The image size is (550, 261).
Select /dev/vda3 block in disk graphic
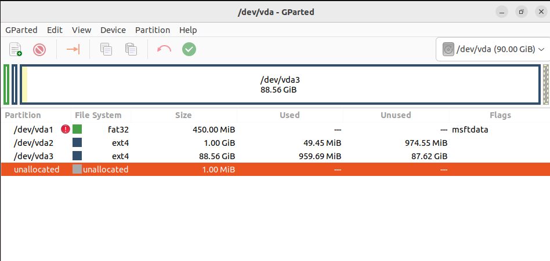click(280, 84)
